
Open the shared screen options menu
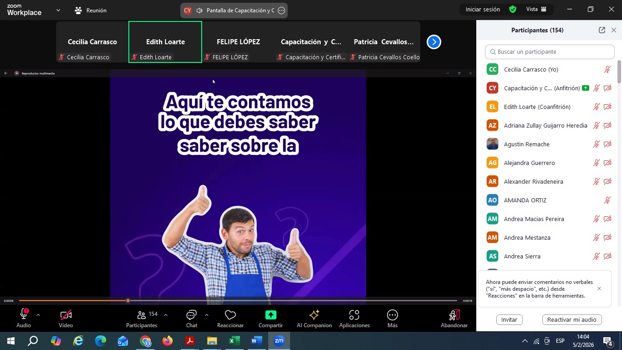click(281, 10)
